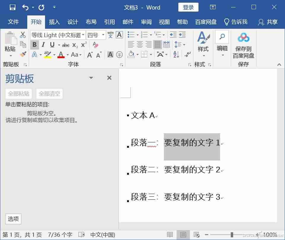The height and width of the screenshot is (240, 285).
Task: Switch to the 视图 View tab
Action: click(164, 22)
